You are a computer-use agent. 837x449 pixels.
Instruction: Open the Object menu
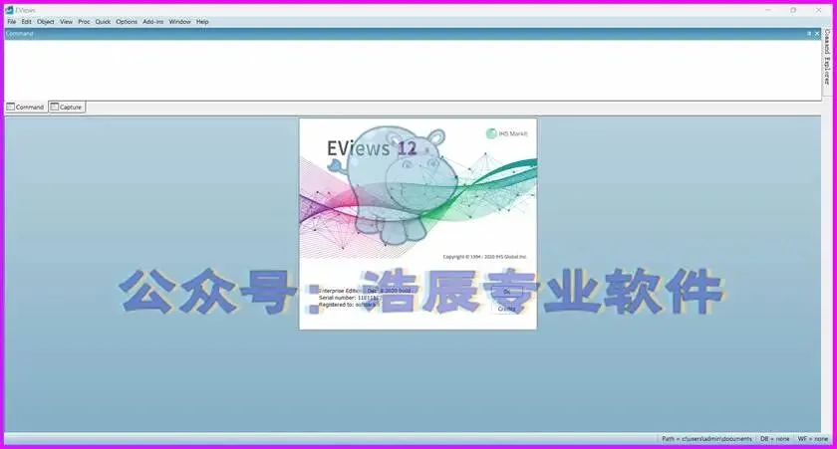[x=46, y=22]
